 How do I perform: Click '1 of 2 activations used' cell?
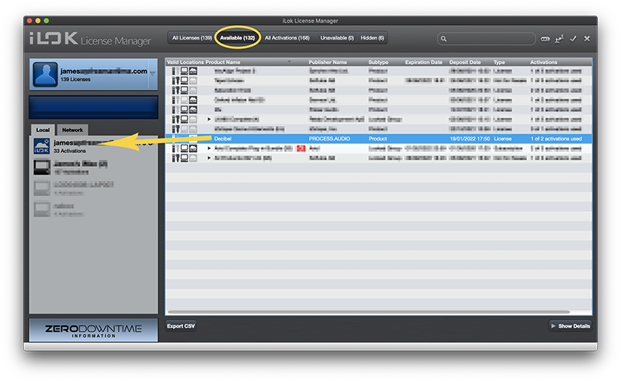tap(556, 139)
